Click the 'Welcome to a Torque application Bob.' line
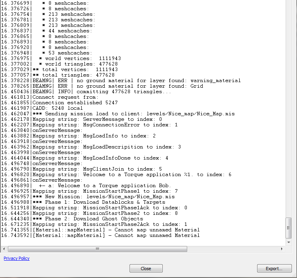The width and height of the screenshot is (297, 278). 86,186
